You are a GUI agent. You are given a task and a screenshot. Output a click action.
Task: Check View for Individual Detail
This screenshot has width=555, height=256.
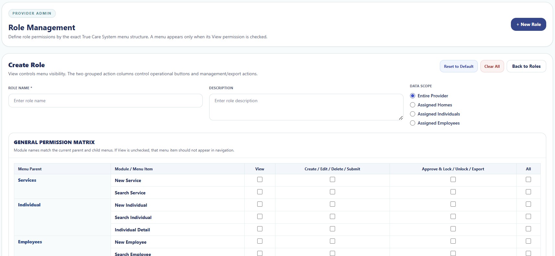point(260,229)
